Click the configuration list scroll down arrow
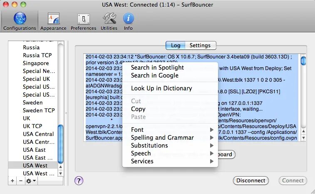This screenshot has height=194, width=315. pos(60,173)
